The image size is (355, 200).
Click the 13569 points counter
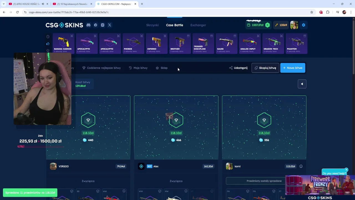(281, 25)
